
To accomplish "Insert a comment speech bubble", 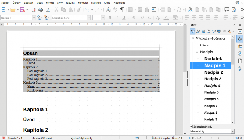I will (x=227, y=10).
